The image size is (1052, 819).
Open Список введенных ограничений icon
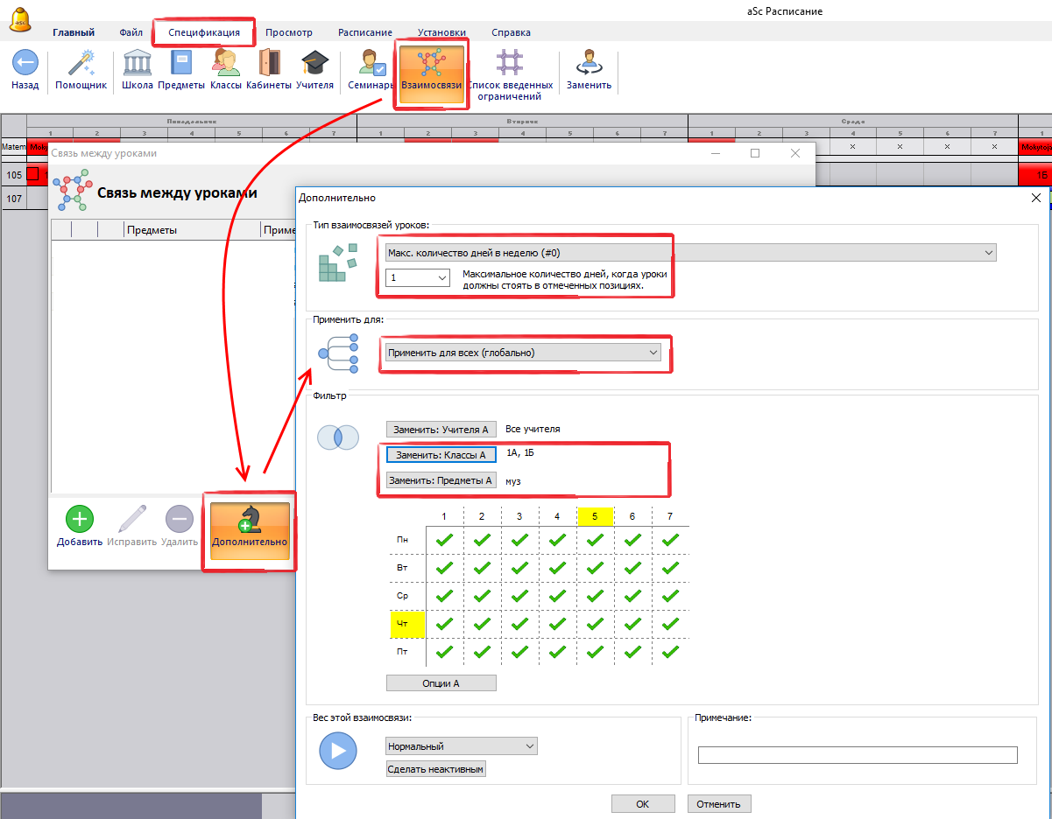[510, 64]
